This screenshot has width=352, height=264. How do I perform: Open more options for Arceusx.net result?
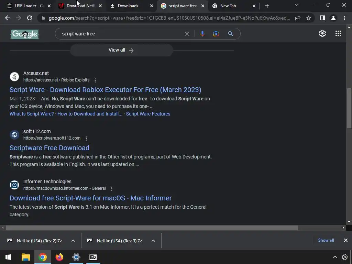click(x=95, y=80)
